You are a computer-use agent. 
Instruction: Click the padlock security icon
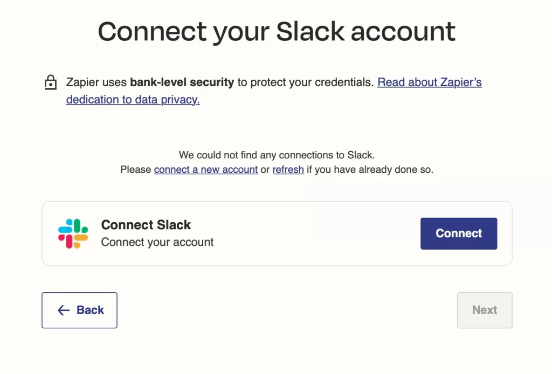click(51, 82)
